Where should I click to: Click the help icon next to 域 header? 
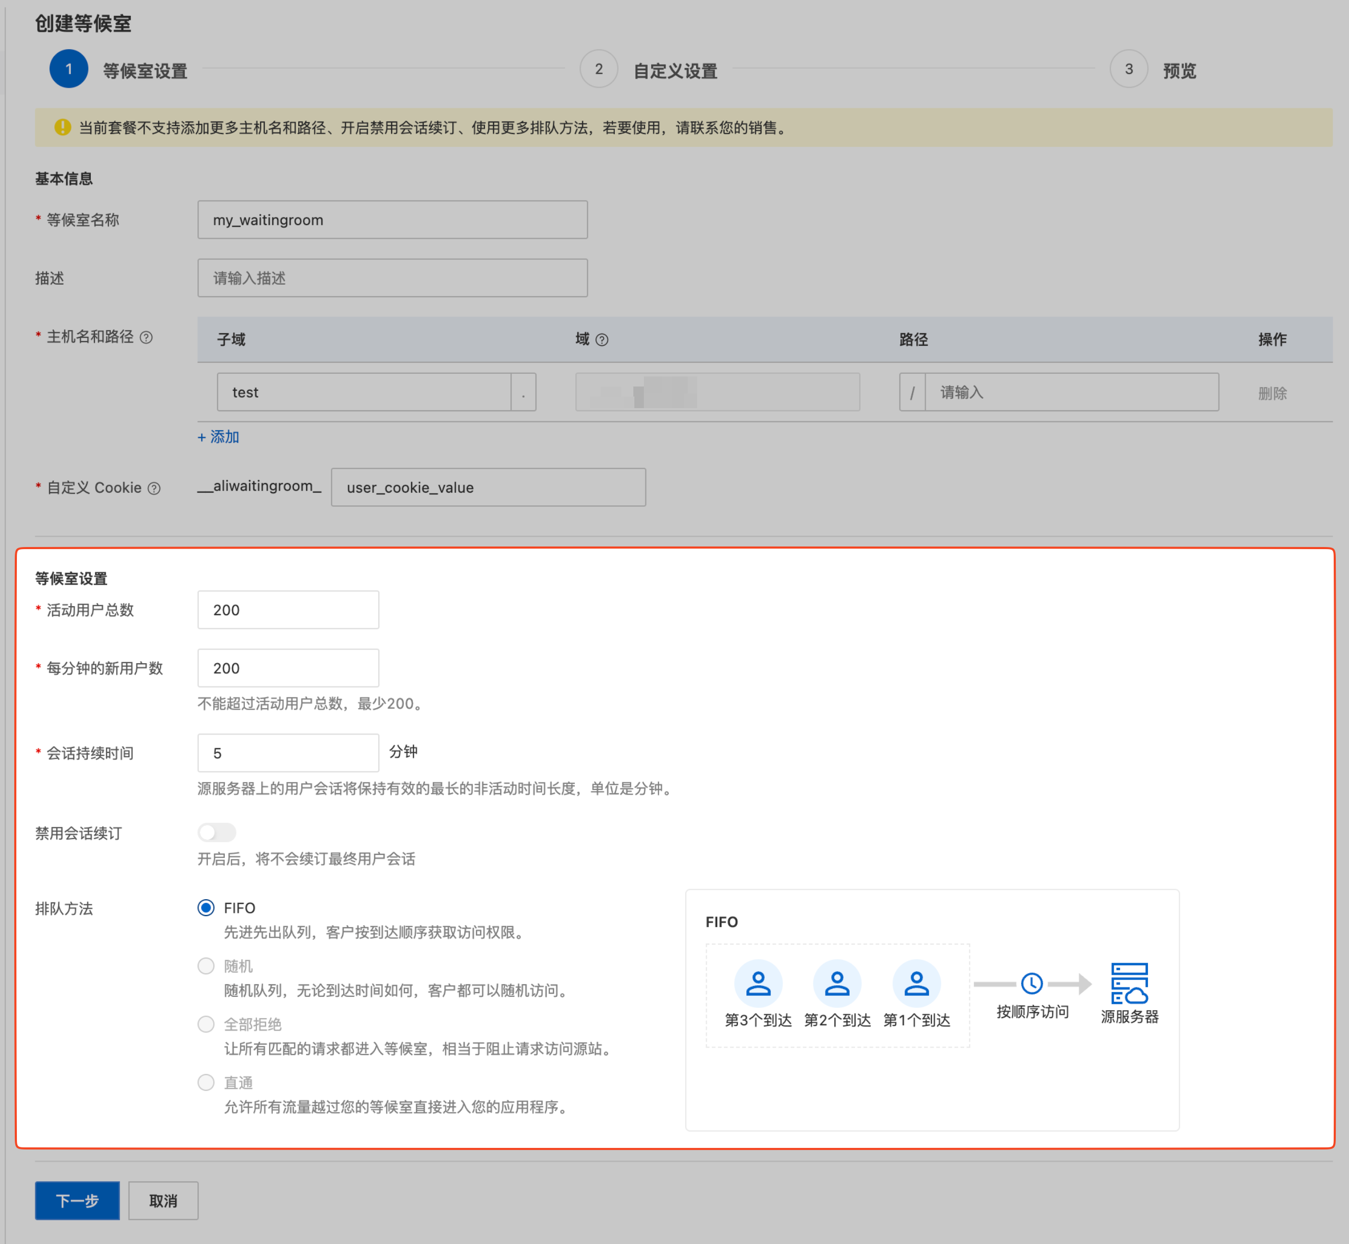[x=602, y=340]
